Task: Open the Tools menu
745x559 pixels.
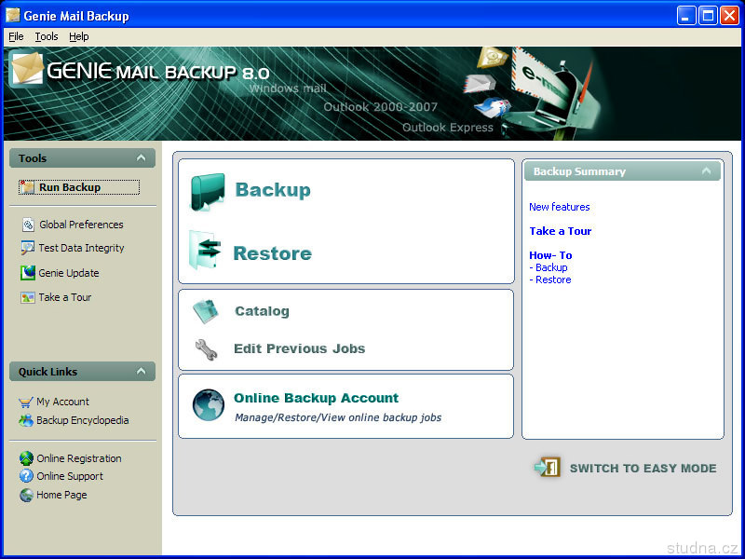Action: pos(47,36)
